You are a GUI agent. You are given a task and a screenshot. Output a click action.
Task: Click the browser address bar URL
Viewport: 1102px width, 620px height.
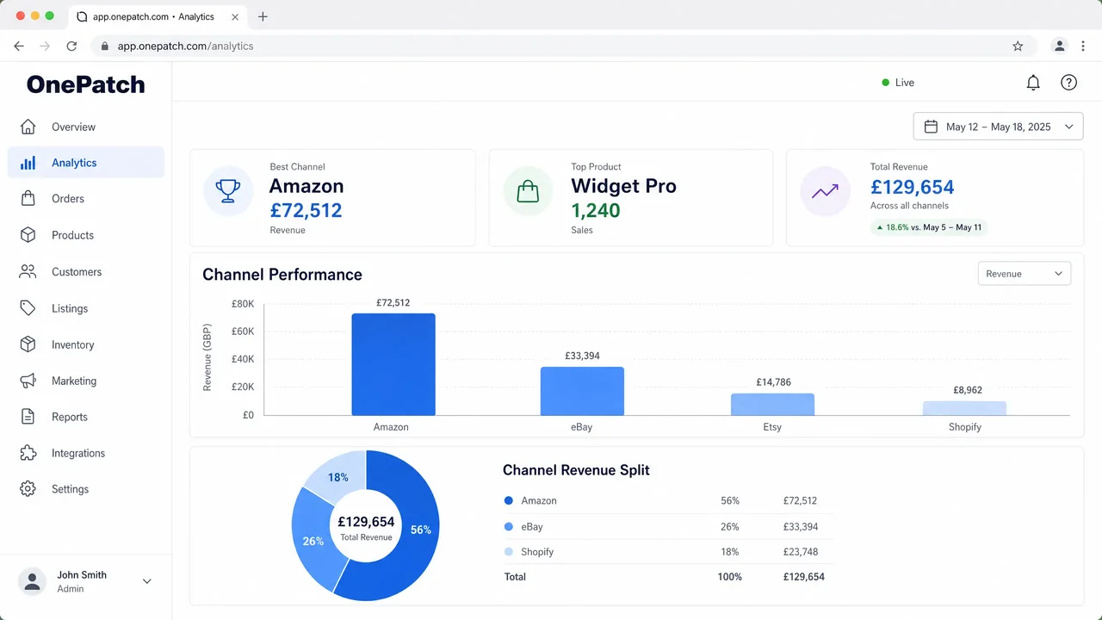point(185,46)
